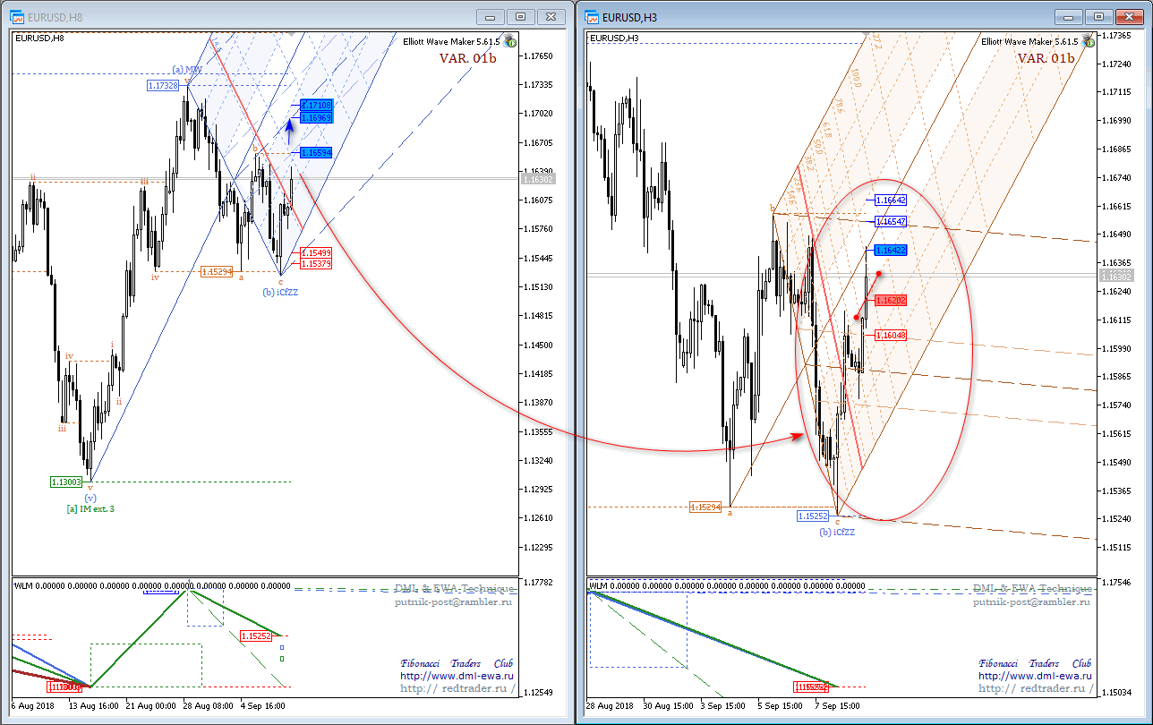Select the 1.15294 label in H8 chart
Viewport: 1153px width, 725px height.
coord(217,271)
